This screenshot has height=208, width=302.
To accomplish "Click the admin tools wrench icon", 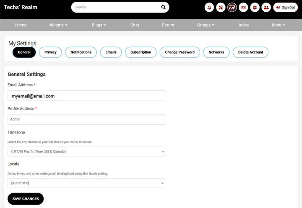I will tap(221, 8).
